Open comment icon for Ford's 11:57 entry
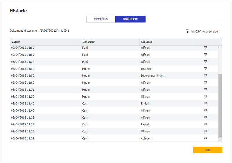 click(205, 61)
